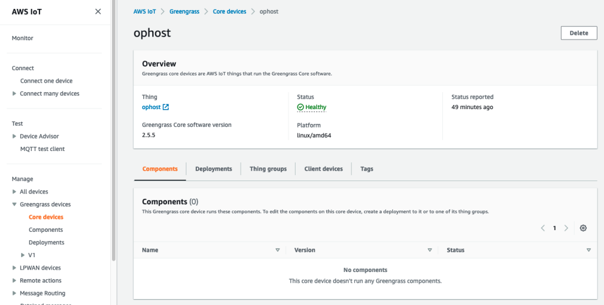Click the platform value linux/amd64
Screen dimensions: 604x305
[x=314, y=136]
